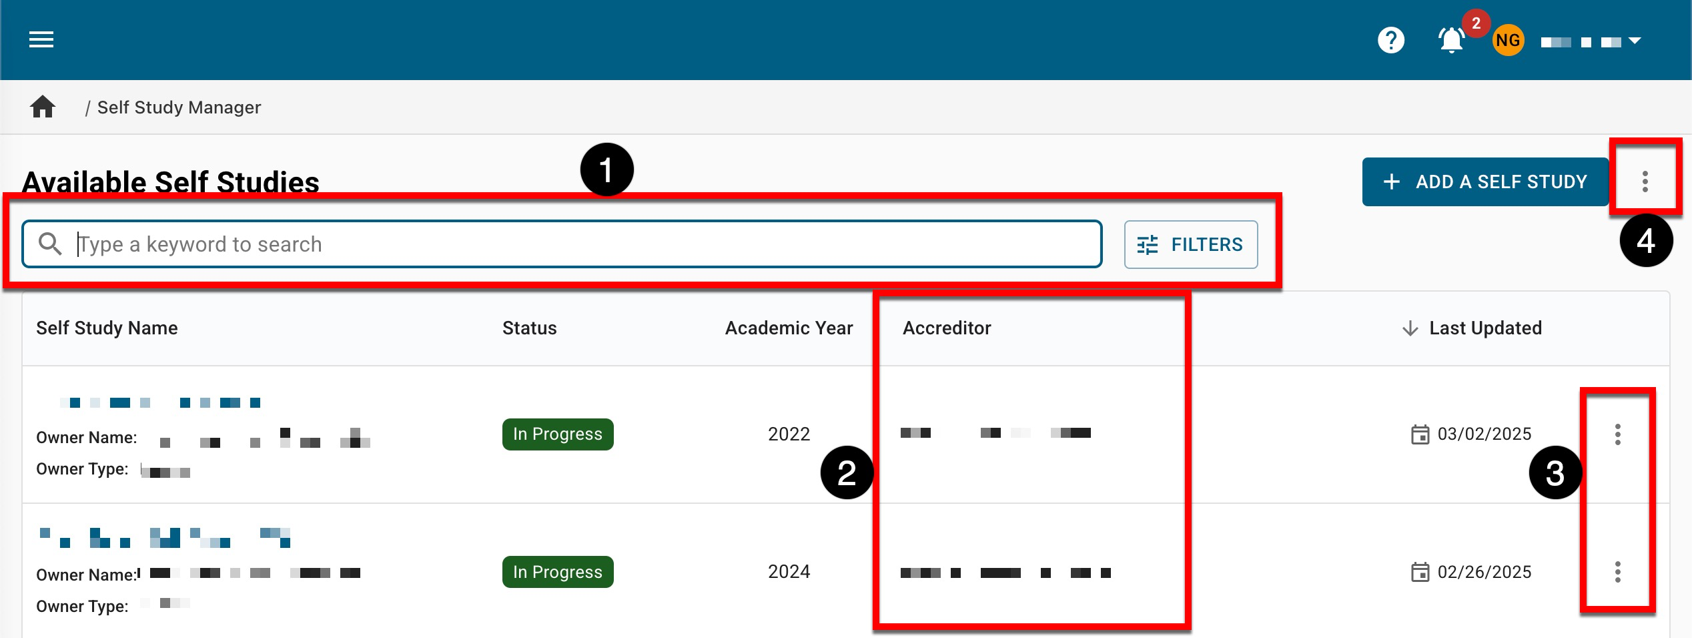Open the hamburger navigation menu
Viewport: 1692px width, 638px height.
coord(41,40)
